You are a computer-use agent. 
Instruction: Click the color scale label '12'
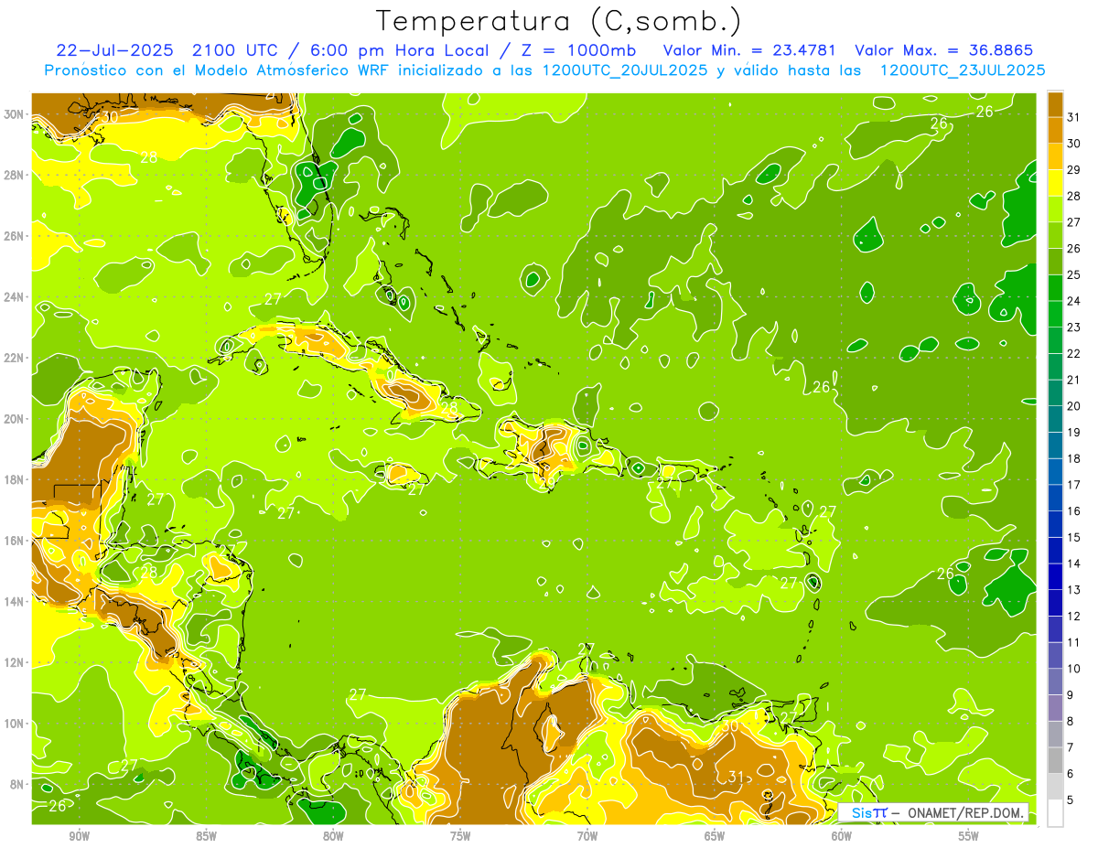tap(1074, 616)
